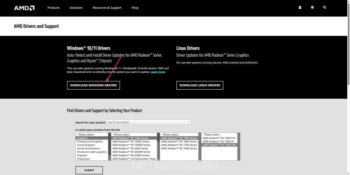Select Chipsets in the product list
The height and width of the screenshot is (175, 350).
[82, 155]
